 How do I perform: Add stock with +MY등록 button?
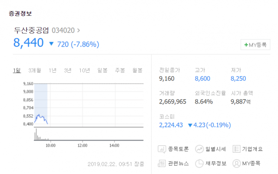coord(255,44)
